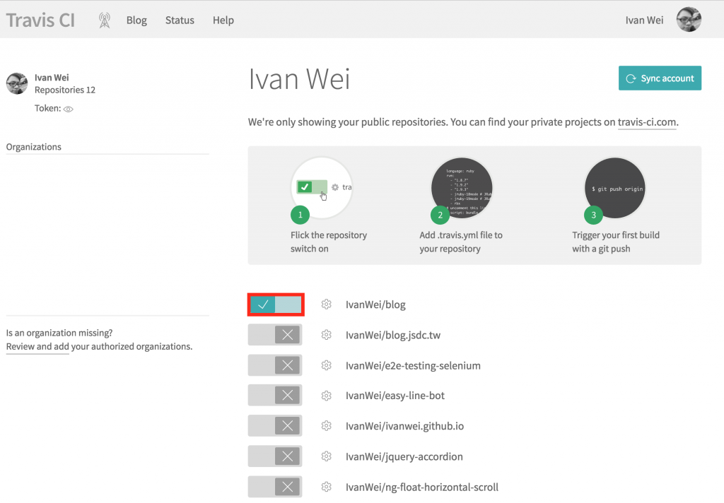Open the IvanWei/easy-line-bot repository link

pos(395,396)
